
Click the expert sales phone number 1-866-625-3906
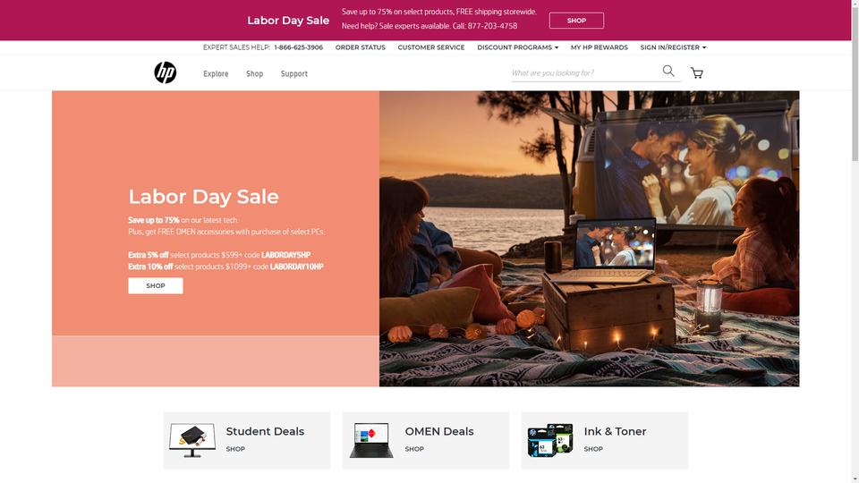click(299, 47)
